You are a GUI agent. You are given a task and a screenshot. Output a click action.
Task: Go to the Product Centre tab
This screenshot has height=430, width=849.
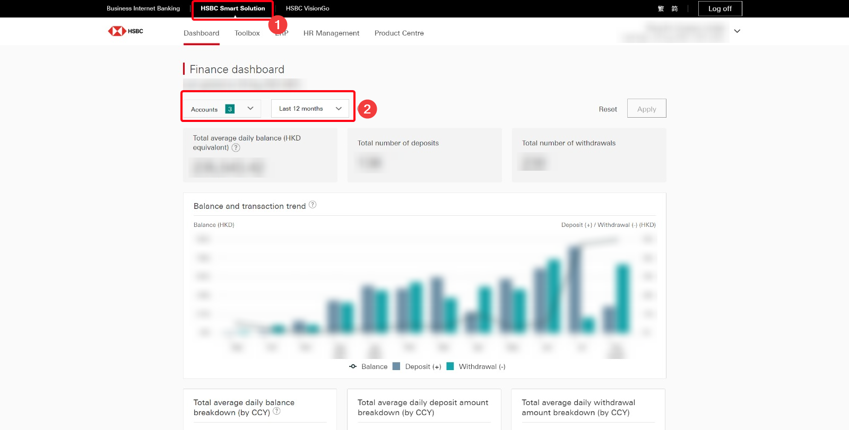(399, 33)
